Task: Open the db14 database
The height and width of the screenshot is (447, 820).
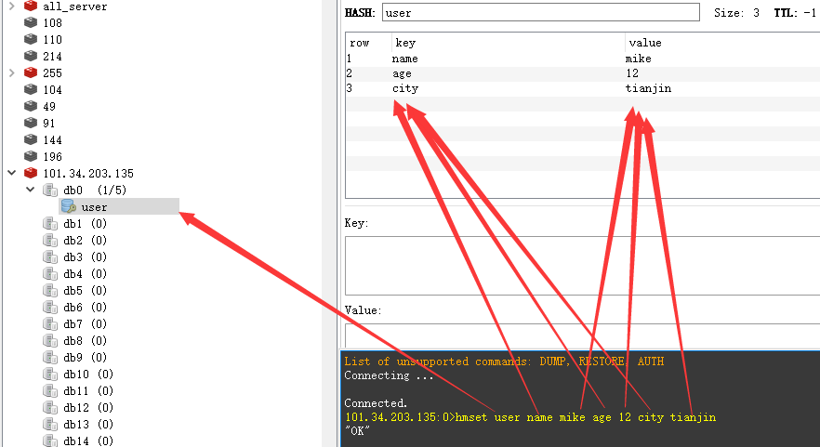Action: 87,440
